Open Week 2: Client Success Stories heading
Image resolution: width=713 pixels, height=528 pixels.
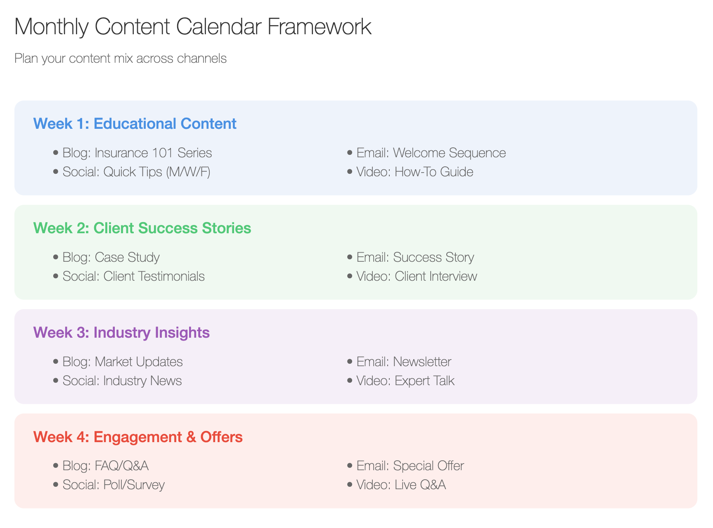(x=142, y=228)
